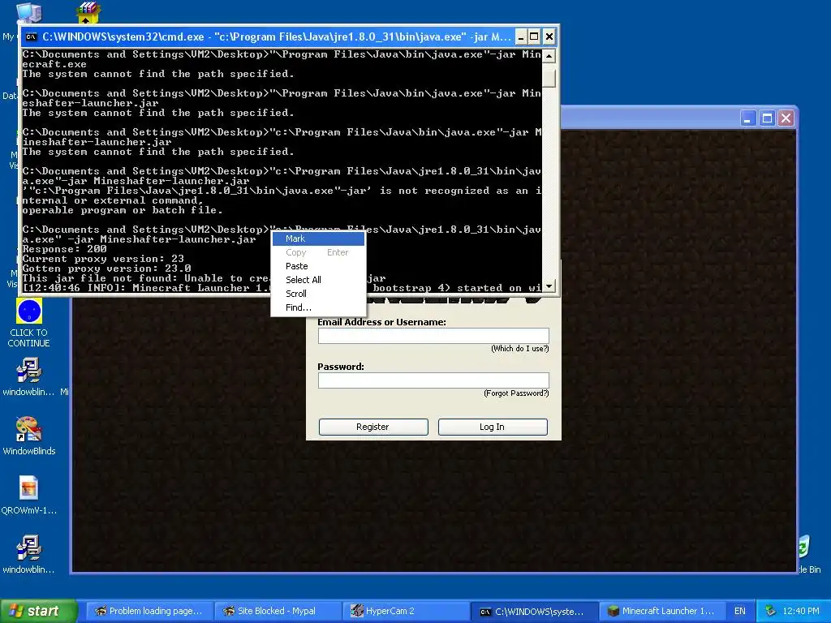Click the 'Response: 200' line in cmd

click(x=65, y=249)
